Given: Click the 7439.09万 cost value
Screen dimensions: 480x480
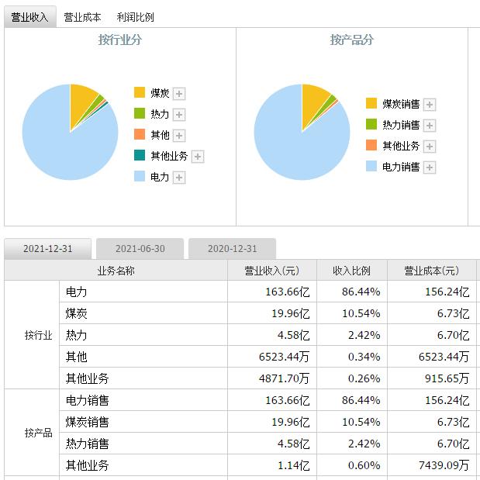Looking at the screenshot, I should tap(444, 465).
